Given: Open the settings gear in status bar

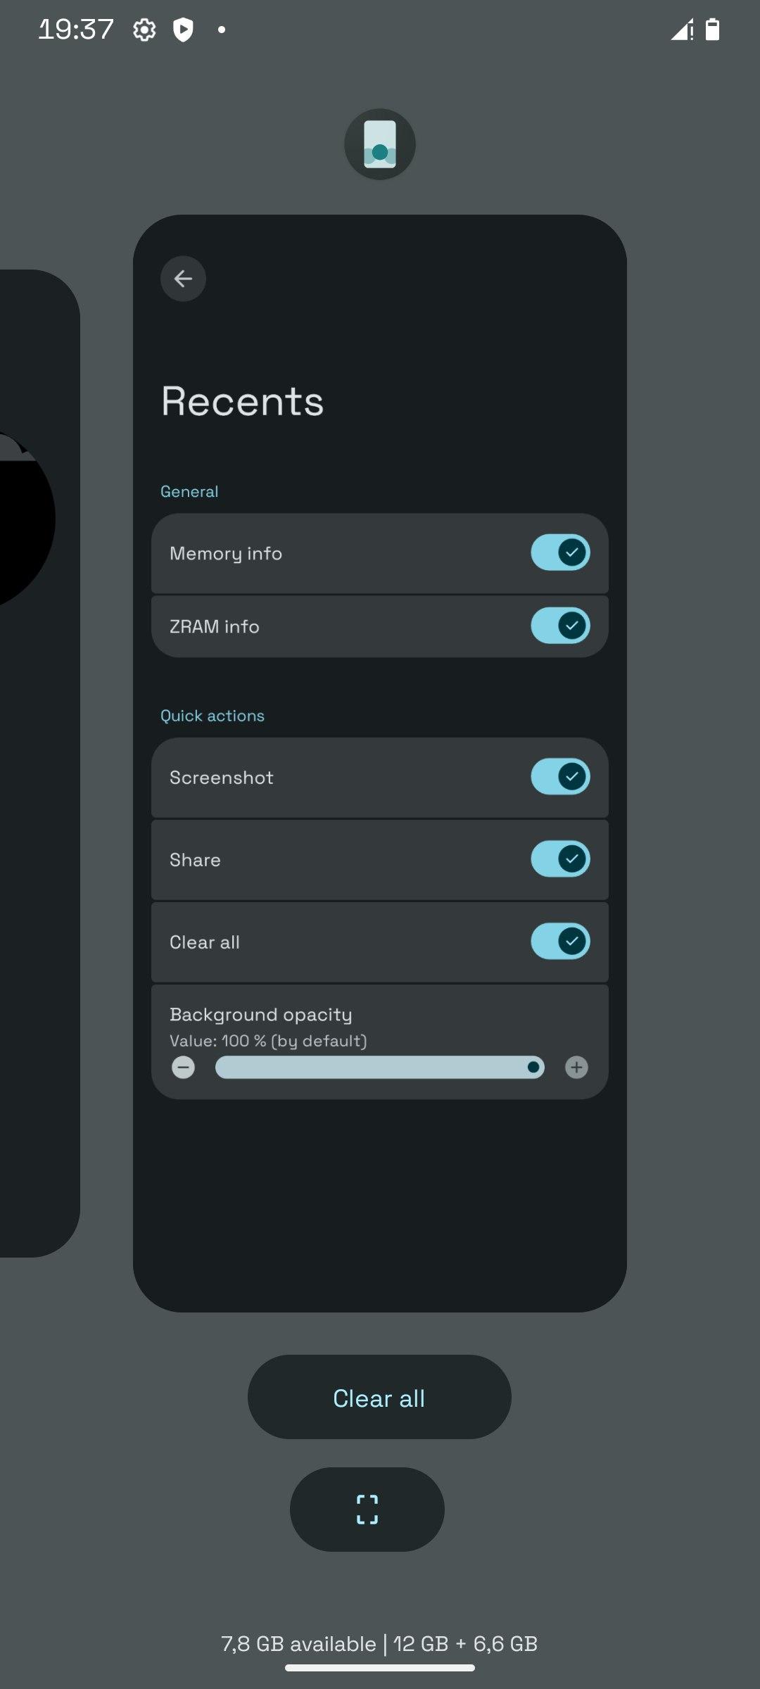Looking at the screenshot, I should [x=144, y=30].
